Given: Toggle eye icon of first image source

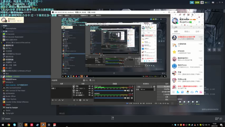Looking at the screenshot, I should [90, 86].
